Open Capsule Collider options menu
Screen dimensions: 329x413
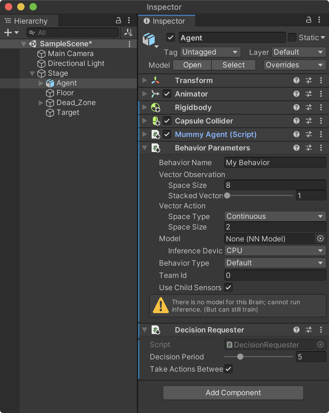[x=321, y=121]
